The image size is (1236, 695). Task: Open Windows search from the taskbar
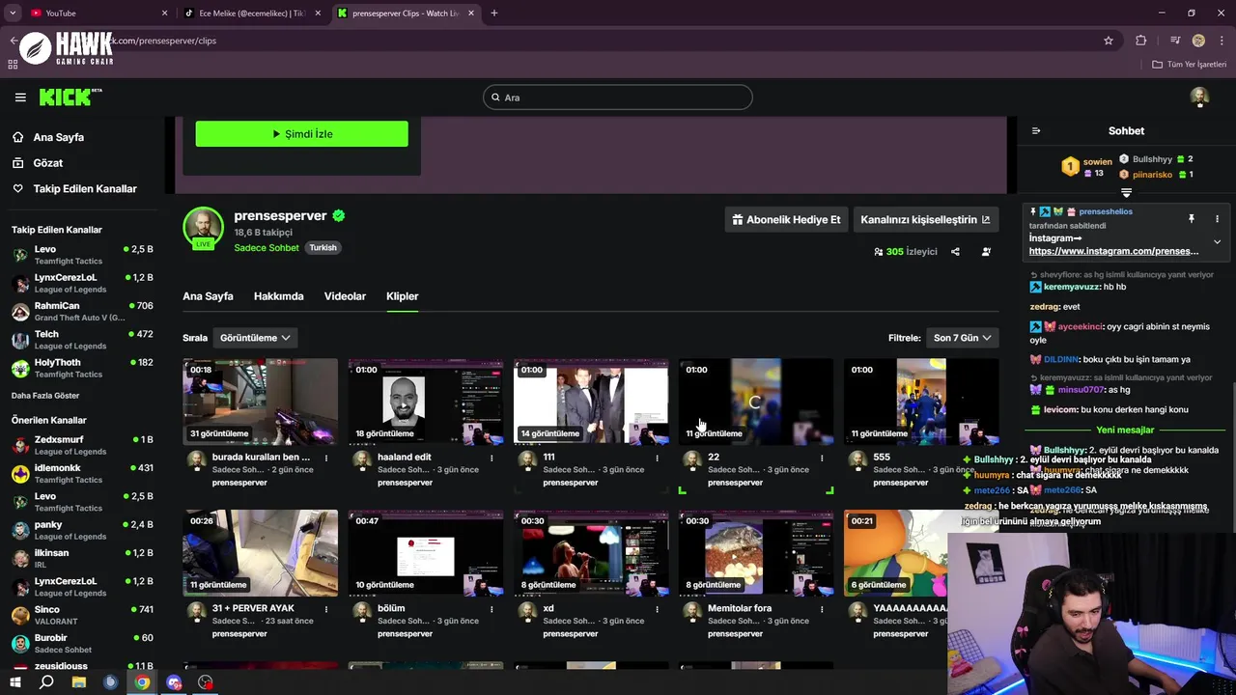point(46,682)
